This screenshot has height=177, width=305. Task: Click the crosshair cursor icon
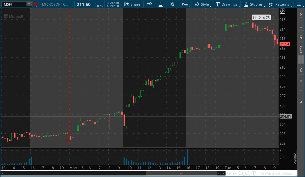pos(235,173)
